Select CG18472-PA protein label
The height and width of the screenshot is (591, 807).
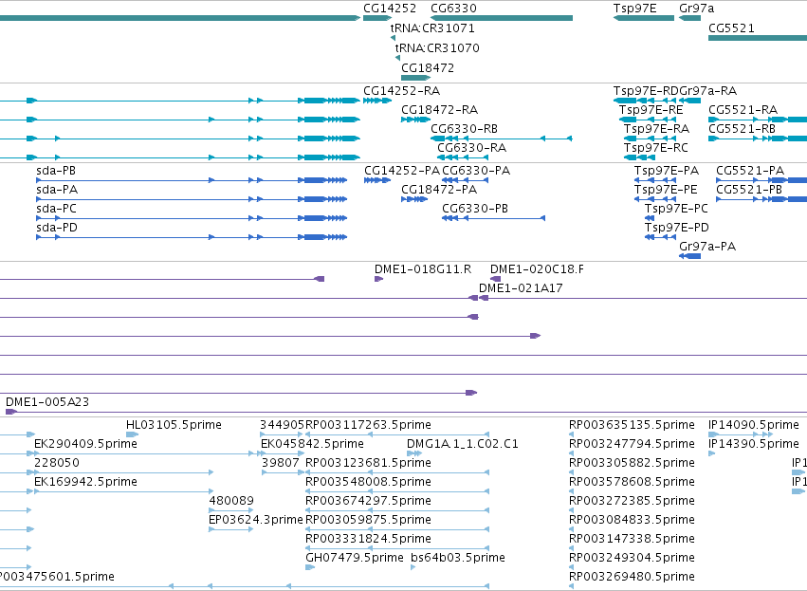click(439, 190)
